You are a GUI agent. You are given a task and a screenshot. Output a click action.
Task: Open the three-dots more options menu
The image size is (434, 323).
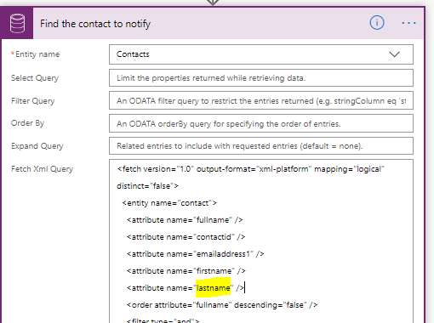(408, 23)
